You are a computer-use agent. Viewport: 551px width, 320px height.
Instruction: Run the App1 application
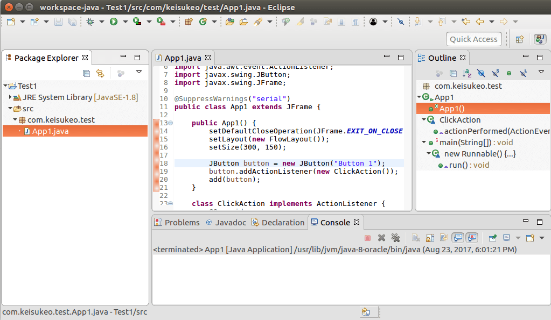click(x=114, y=22)
